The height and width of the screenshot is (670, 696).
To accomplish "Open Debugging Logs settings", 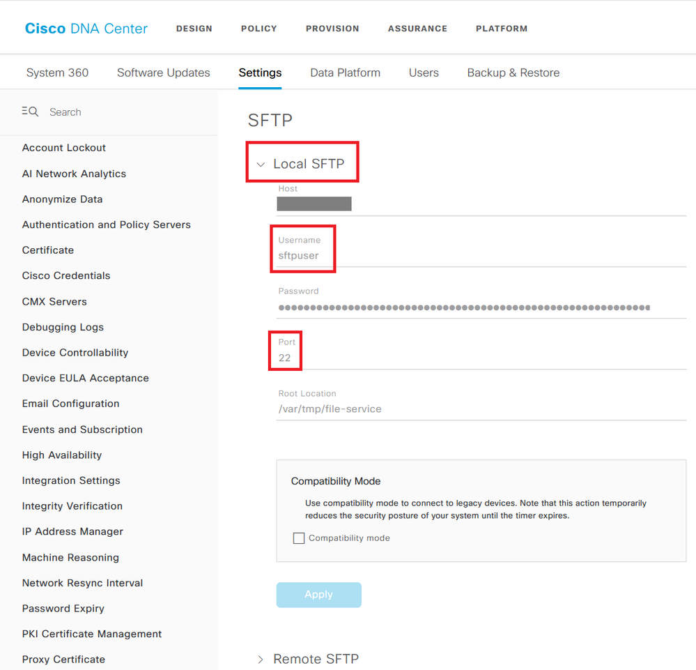I will pyautogui.click(x=63, y=327).
